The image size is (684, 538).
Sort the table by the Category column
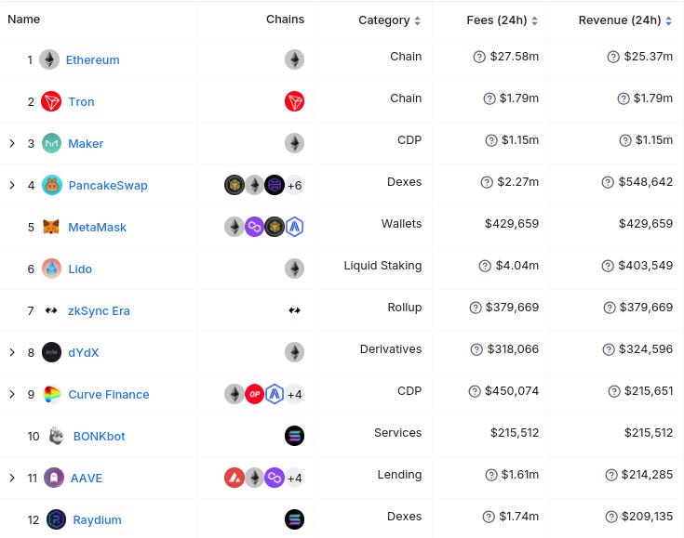389,20
